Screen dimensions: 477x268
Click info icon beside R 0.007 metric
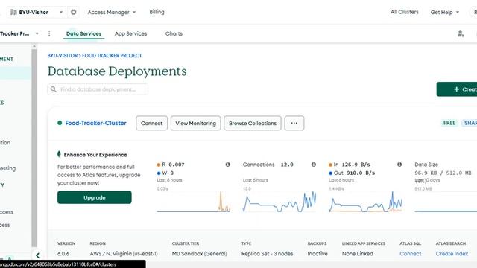[x=227, y=165]
